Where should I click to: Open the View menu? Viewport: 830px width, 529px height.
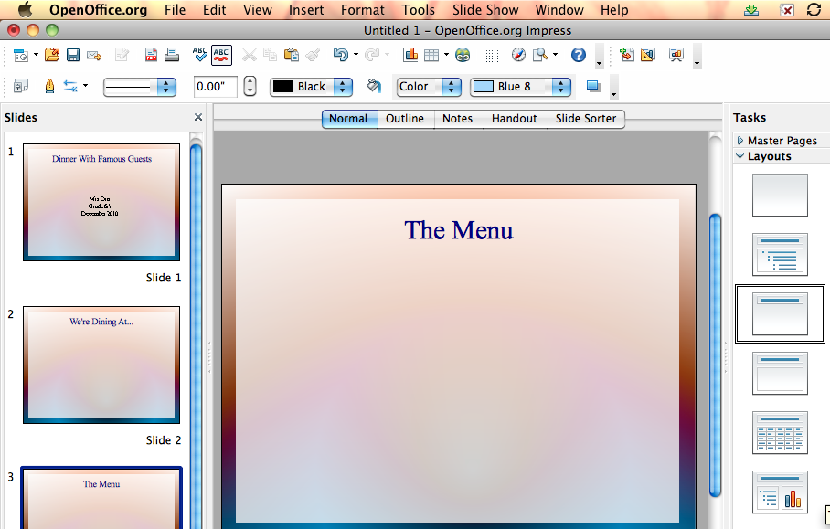tap(257, 10)
